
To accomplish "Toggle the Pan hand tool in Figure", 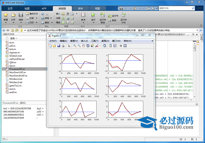I will tap(83, 46).
